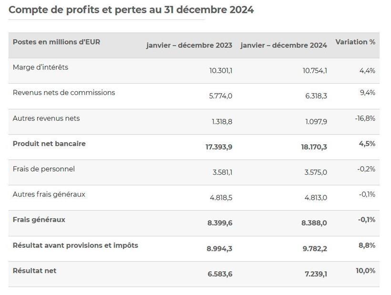Click the 'Frais de personnel' row label
Image resolution: width=391 pixels, height=295 pixels.
tap(44, 169)
